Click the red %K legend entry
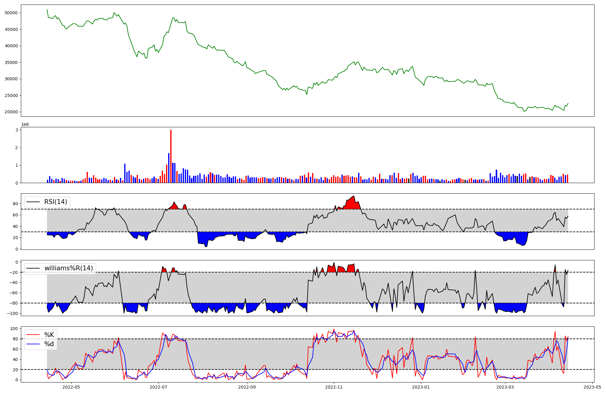606x394 pixels. click(49, 335)
